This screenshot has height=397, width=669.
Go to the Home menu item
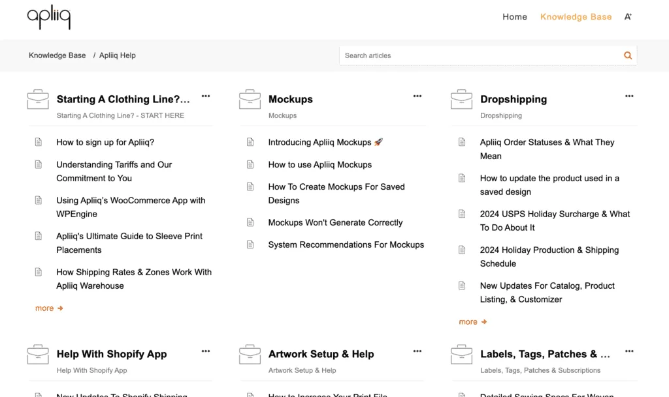514,17
